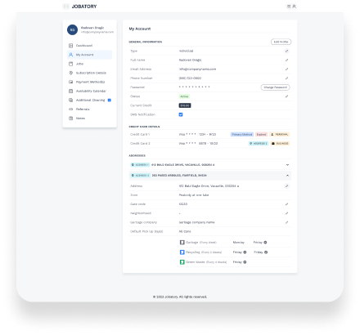Click the dark Current Credit amount badge

click(x=185, y=105)
